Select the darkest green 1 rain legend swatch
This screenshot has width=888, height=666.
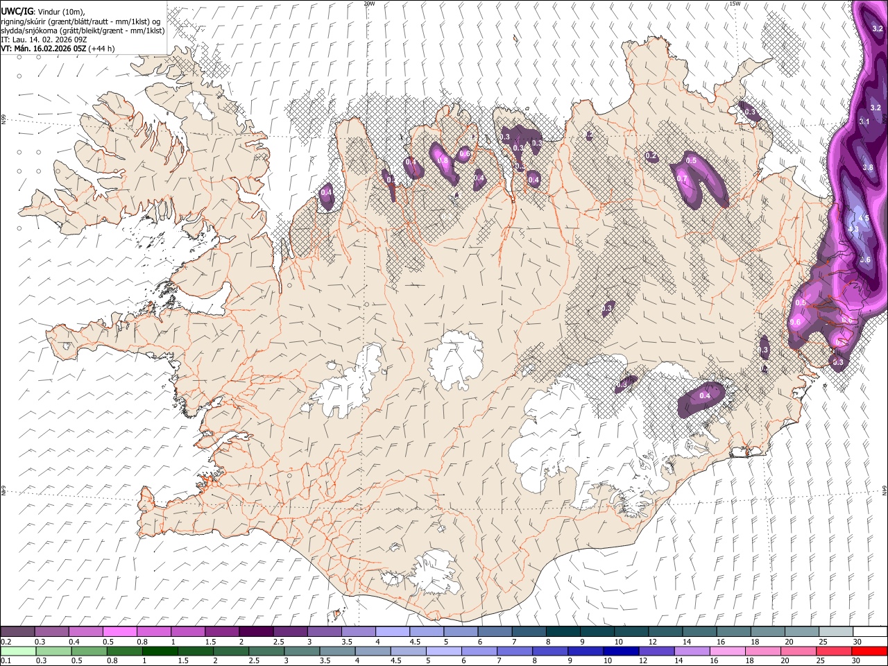[x=160, y=651]
